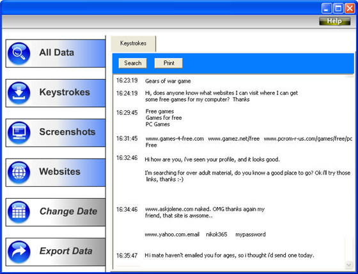Screen dimensions: 358x274
Task: Click the 'Hi how are you' entry
Action: (212, 159)
